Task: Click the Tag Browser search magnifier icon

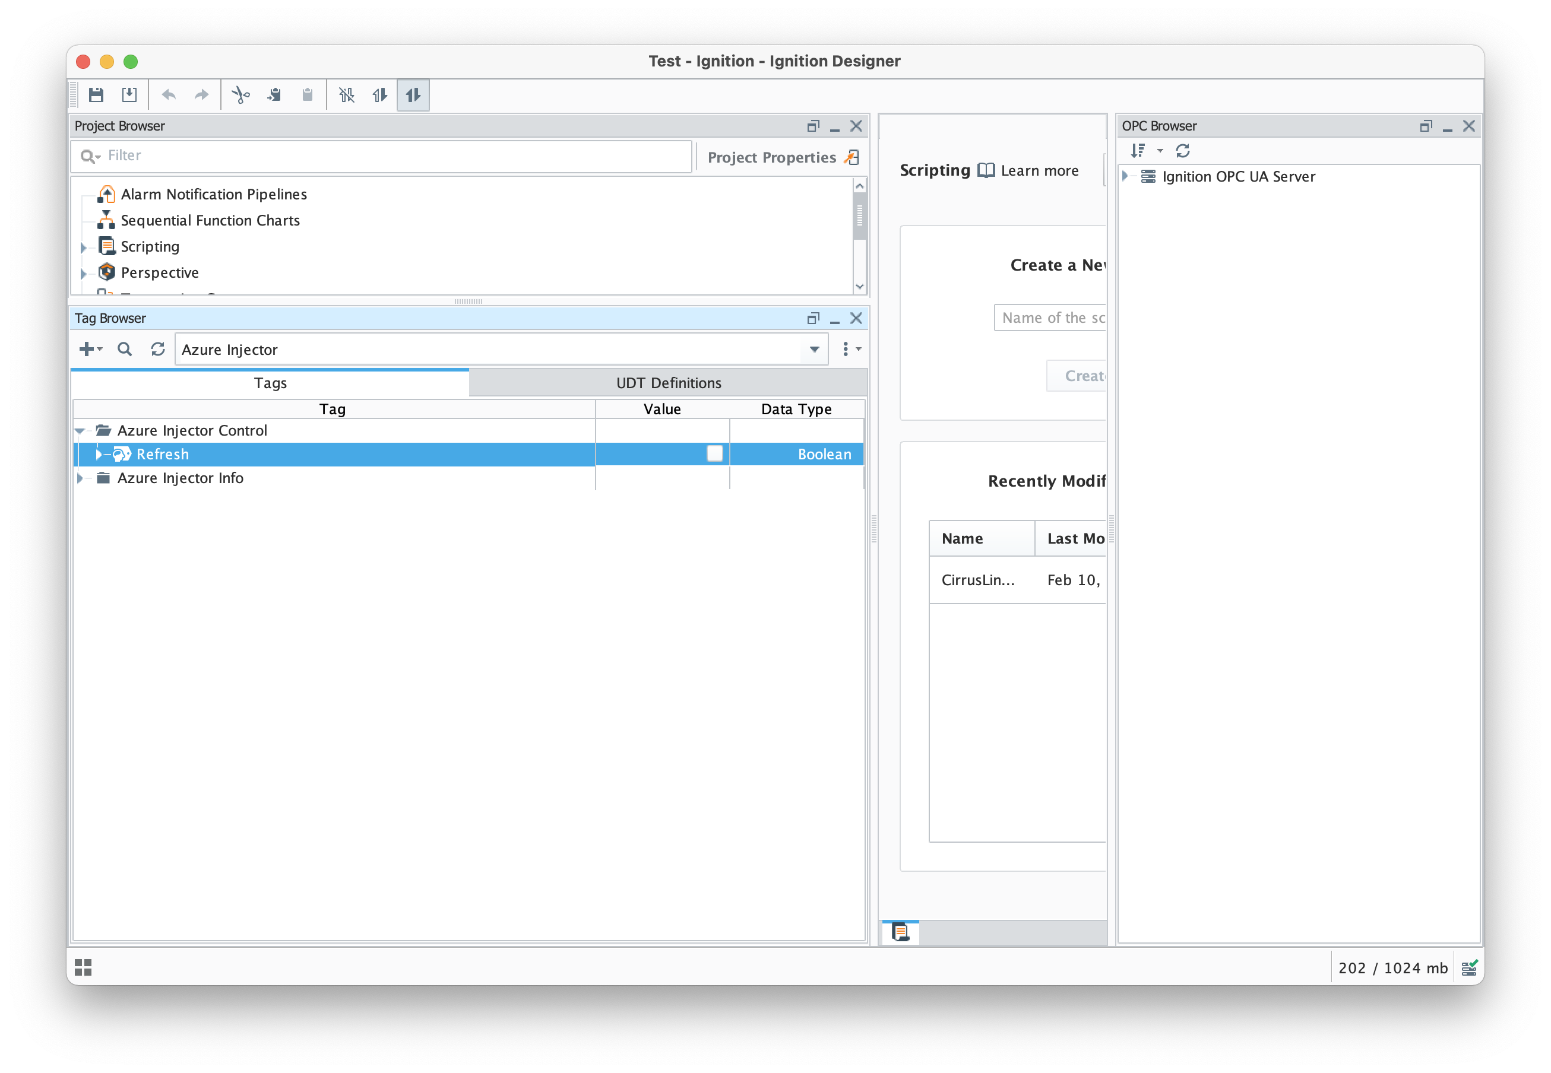Action: tap(125, 349)
